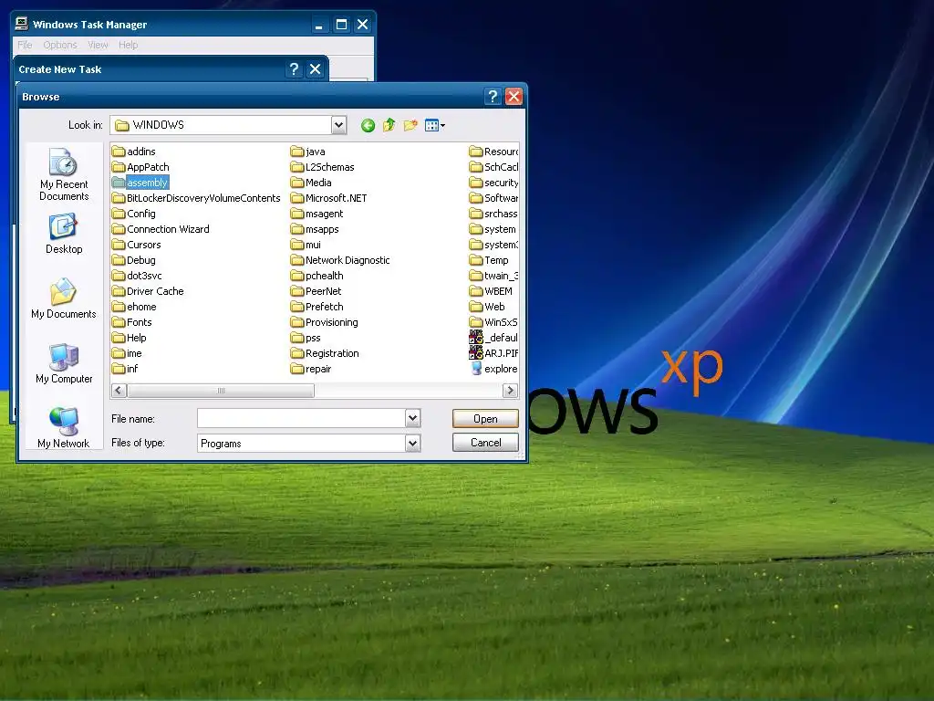Select the assembly folder
Image resolution: width=934 pixels, height=701 pixels.
[x=140, y=183]
